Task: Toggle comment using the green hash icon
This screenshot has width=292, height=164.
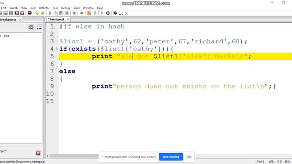Action: (x=82, y=13)
